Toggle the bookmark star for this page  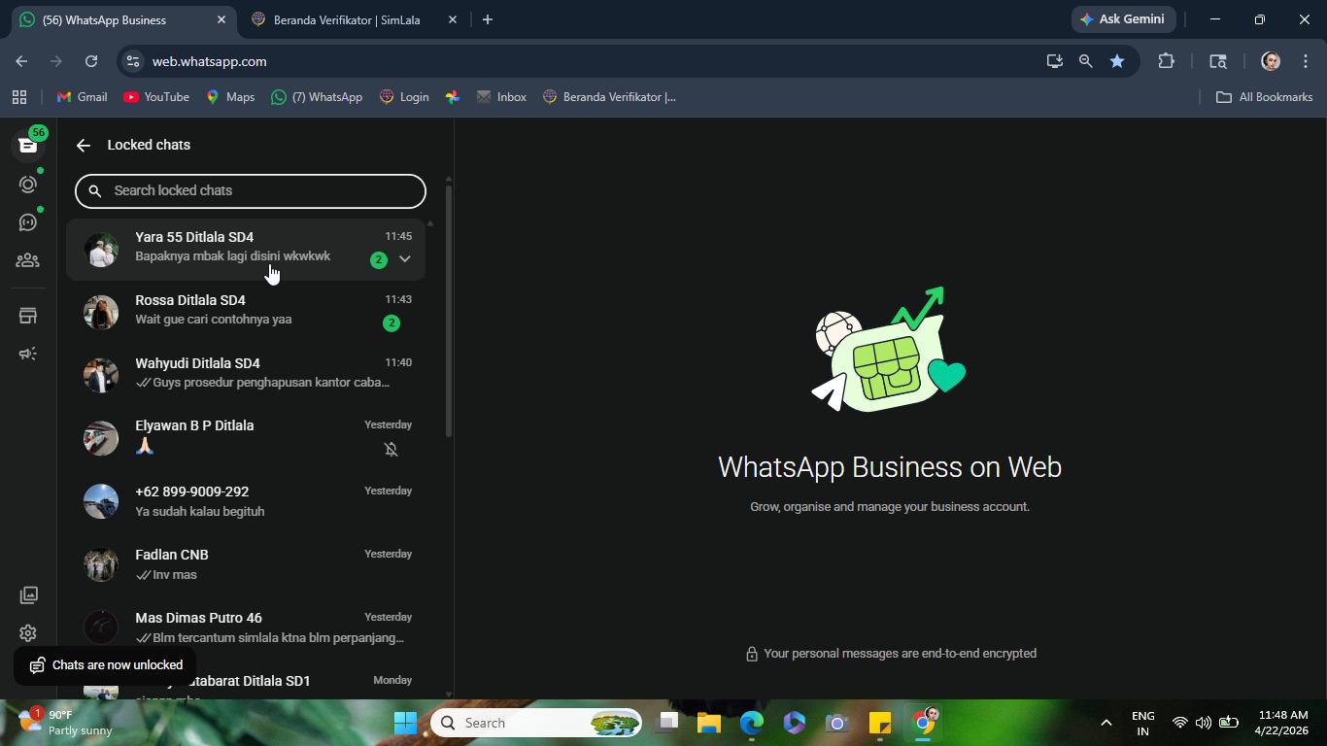click(x=1117, y=61)
